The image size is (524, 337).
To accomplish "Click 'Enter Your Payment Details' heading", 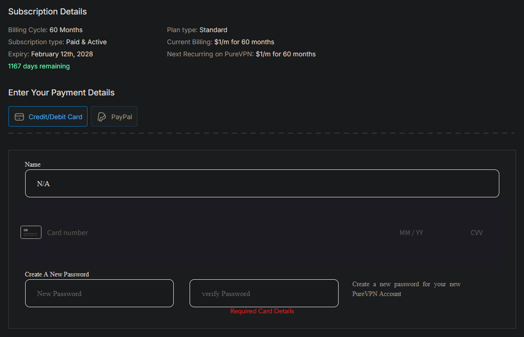I will click(x=61, y=93).
